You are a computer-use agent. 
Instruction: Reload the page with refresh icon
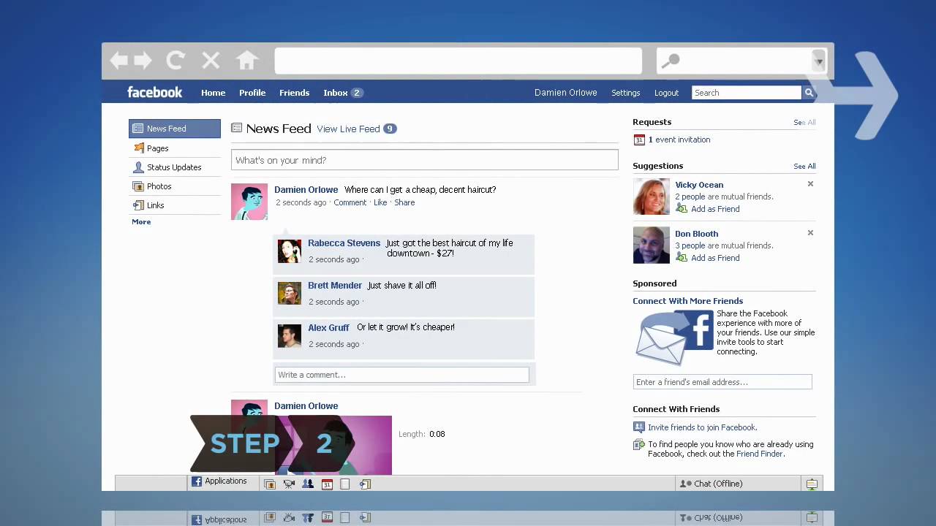pyautogui.click(x=175, y=60)
